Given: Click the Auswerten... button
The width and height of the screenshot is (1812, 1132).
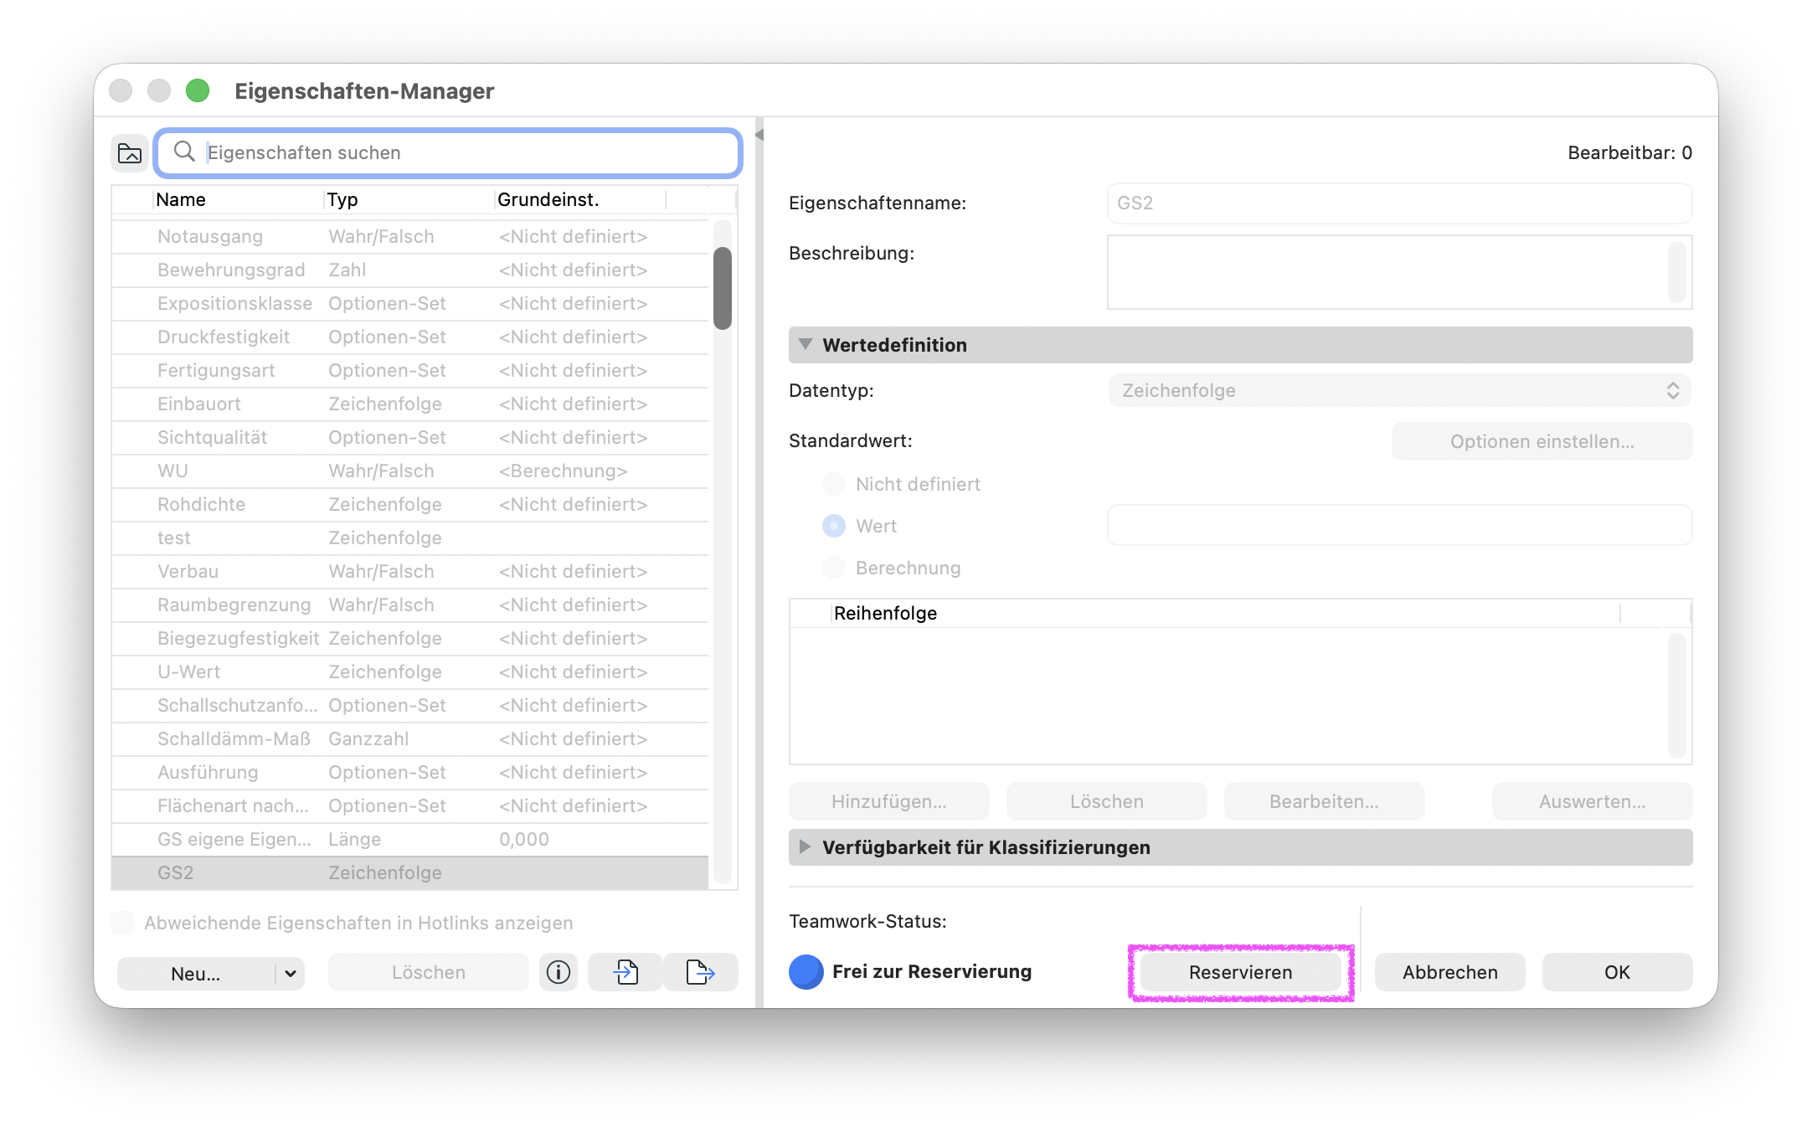Looking at the screenshot, I should (x=1592, y=801).
